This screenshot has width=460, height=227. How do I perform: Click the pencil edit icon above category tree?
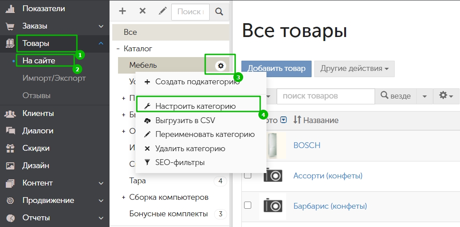tap(162, 11)
